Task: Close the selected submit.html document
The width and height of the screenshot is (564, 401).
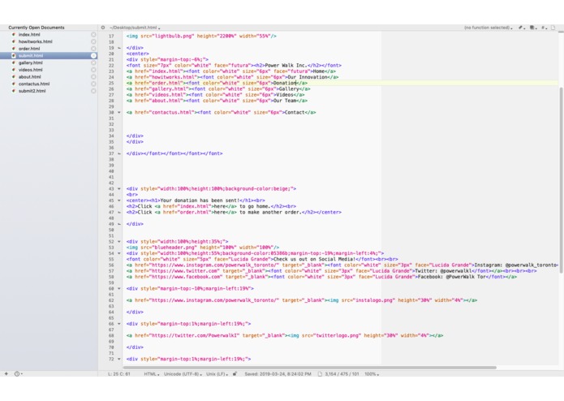Action: tap(93, 56)
